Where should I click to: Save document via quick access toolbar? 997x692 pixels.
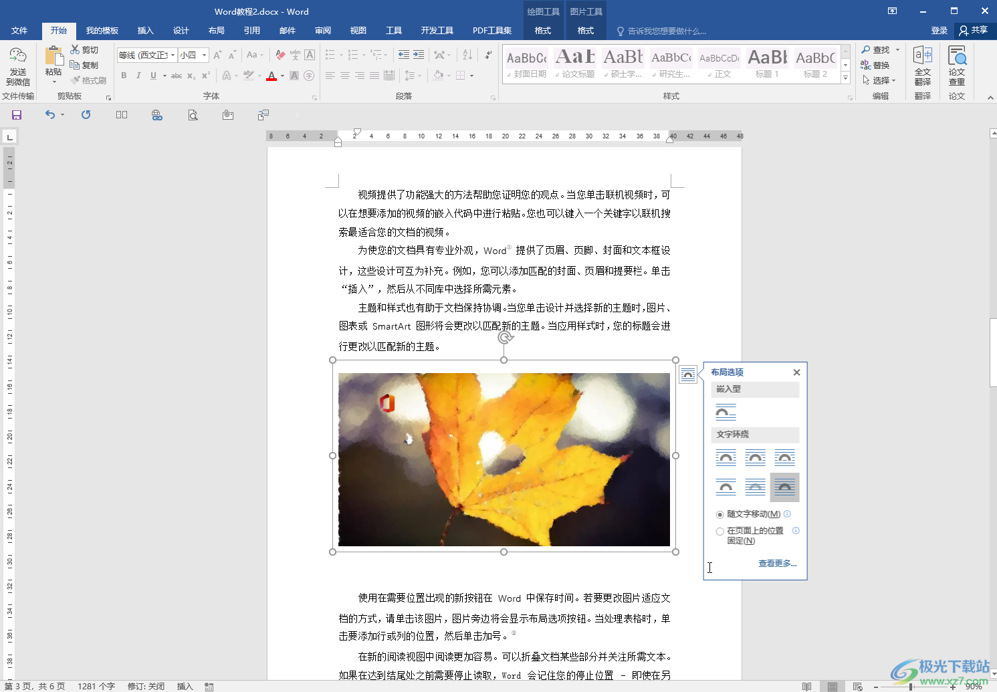click(x=17, y=115)
